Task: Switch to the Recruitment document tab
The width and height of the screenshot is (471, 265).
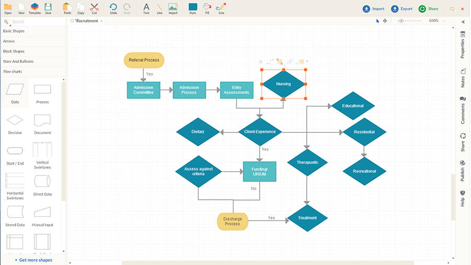Action: [x=86, y=21]
